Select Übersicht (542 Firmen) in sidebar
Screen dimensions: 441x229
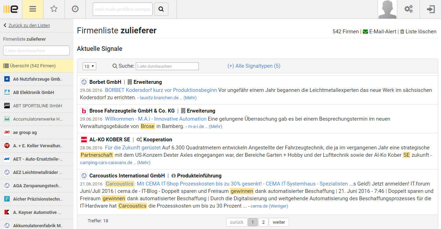coord(33,66)
